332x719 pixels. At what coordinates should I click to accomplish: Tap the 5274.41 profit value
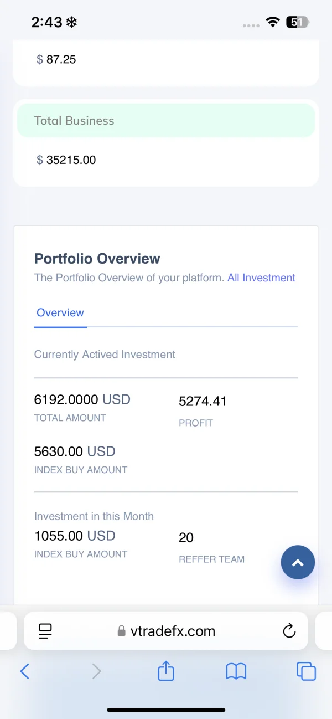click(203, 402)
